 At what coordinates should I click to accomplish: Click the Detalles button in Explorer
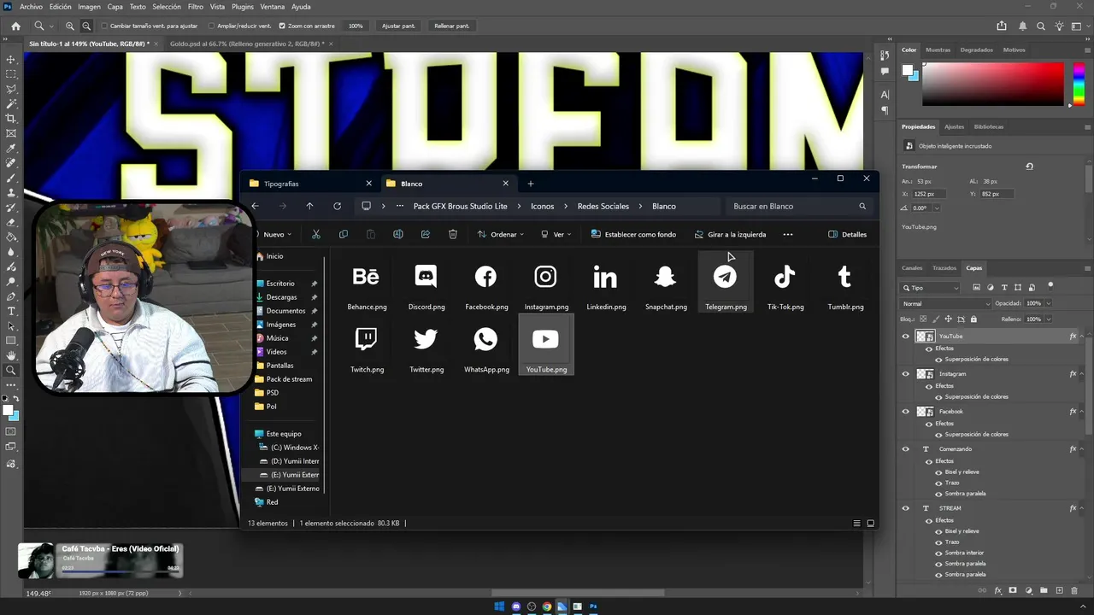(848, 234)
